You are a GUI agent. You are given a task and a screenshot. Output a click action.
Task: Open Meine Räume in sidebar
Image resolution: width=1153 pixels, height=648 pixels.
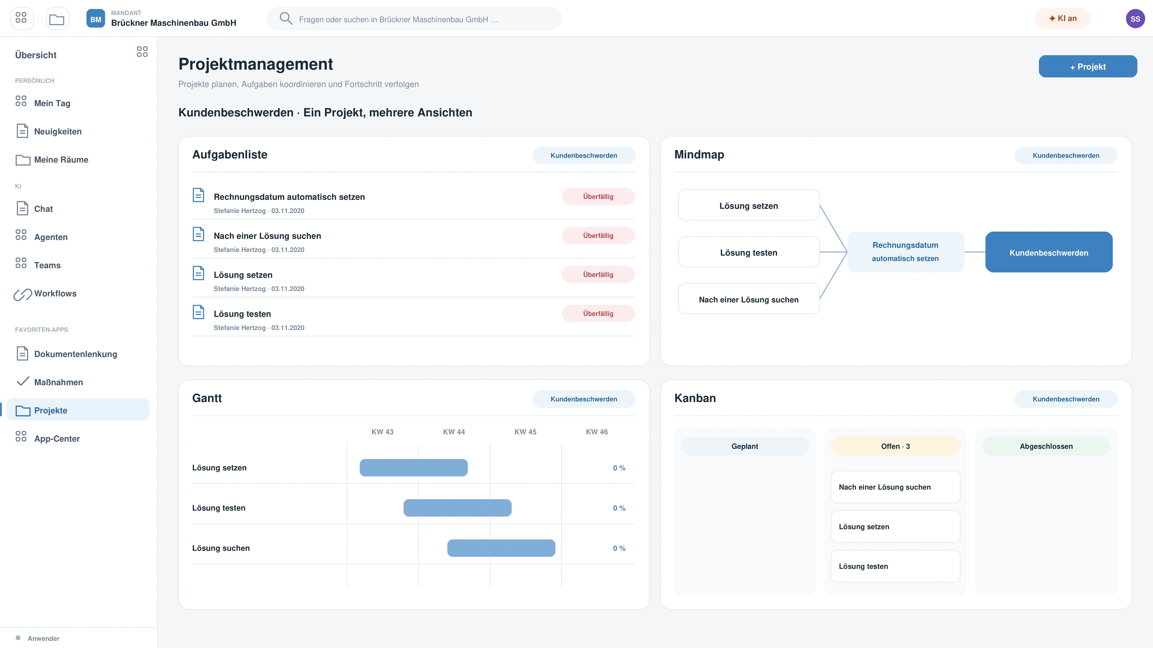[x=78, y=159]
